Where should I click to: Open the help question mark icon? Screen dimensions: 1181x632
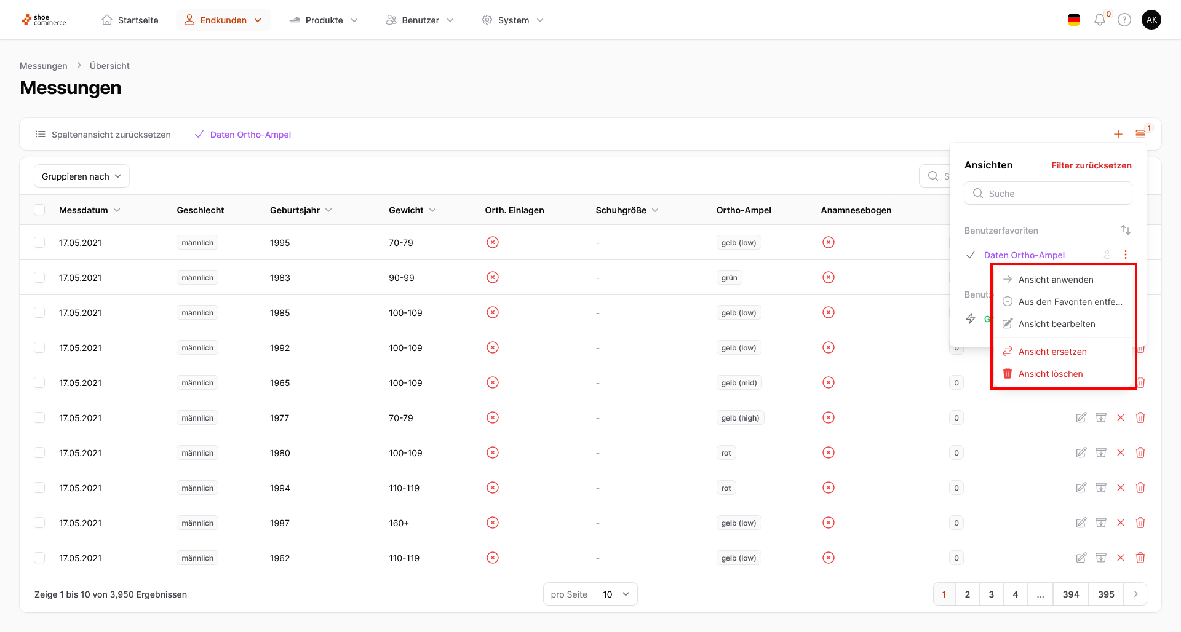click(1124, 20)
